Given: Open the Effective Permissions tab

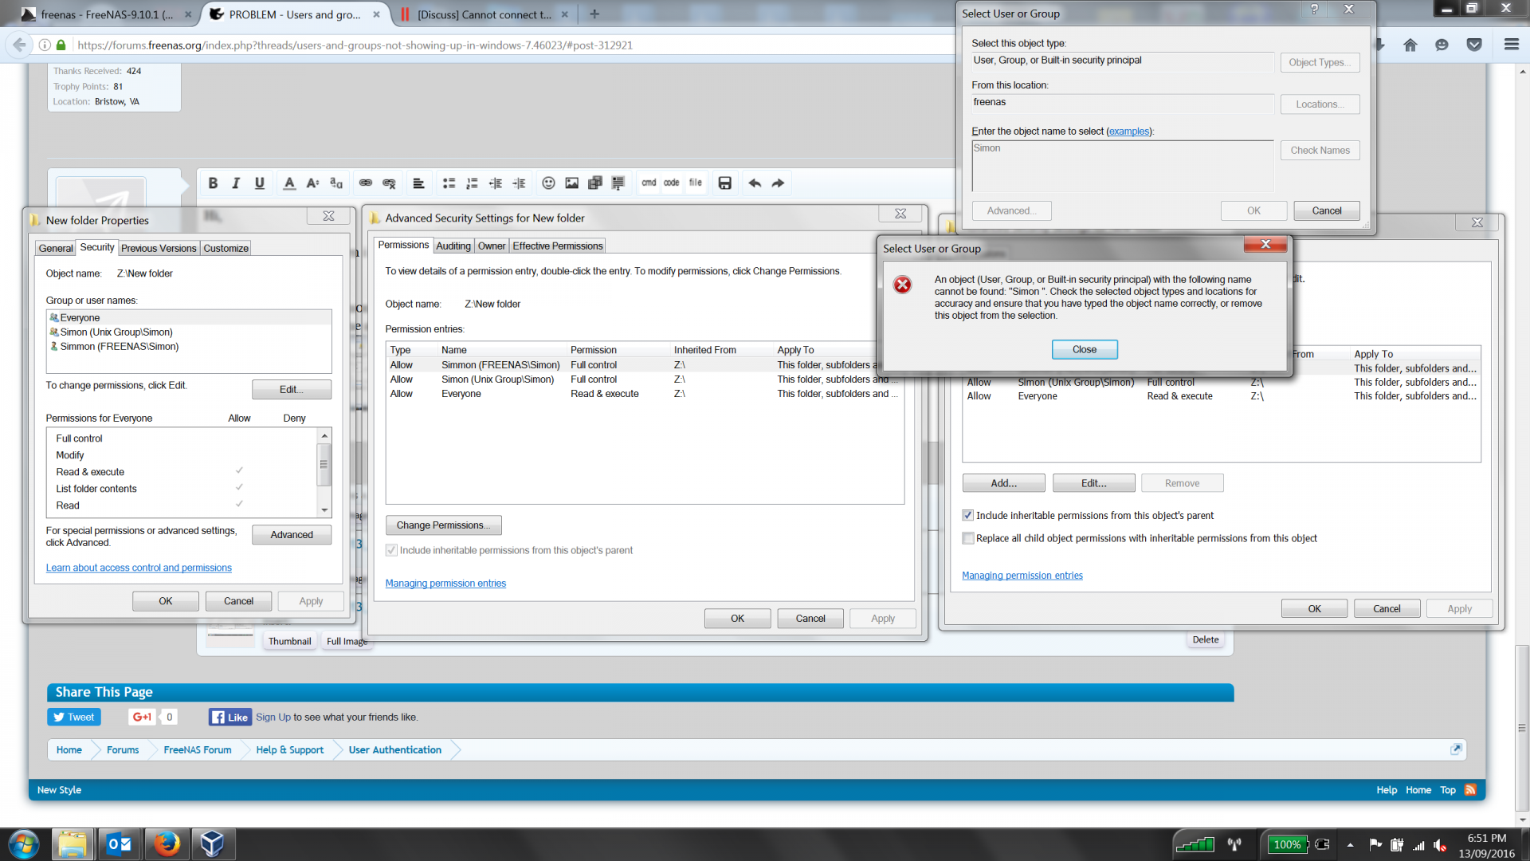Looking at the screenshot, I should pos(558,246).
